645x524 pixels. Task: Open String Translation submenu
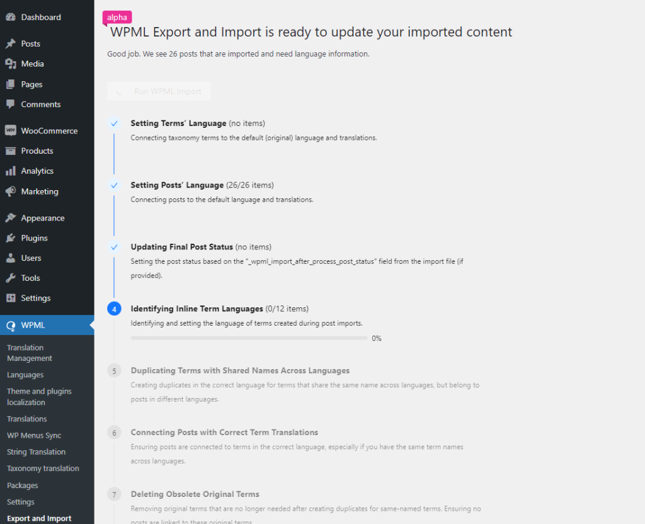(36, 452)
